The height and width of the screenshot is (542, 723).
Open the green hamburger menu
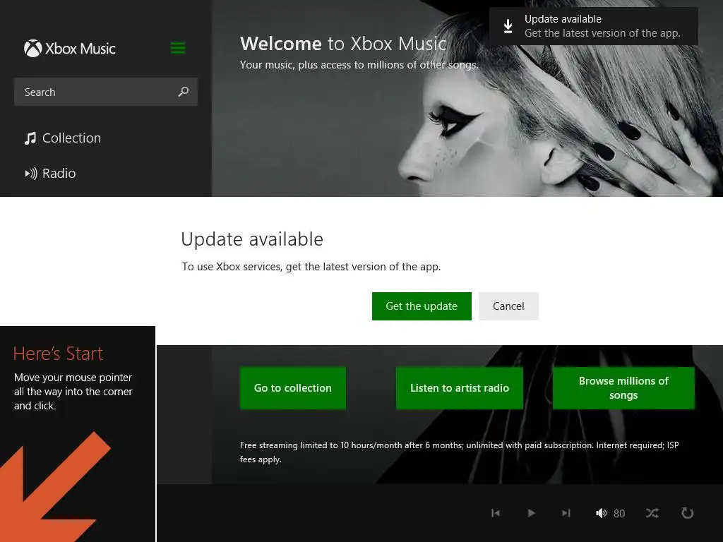coord(178,48)
